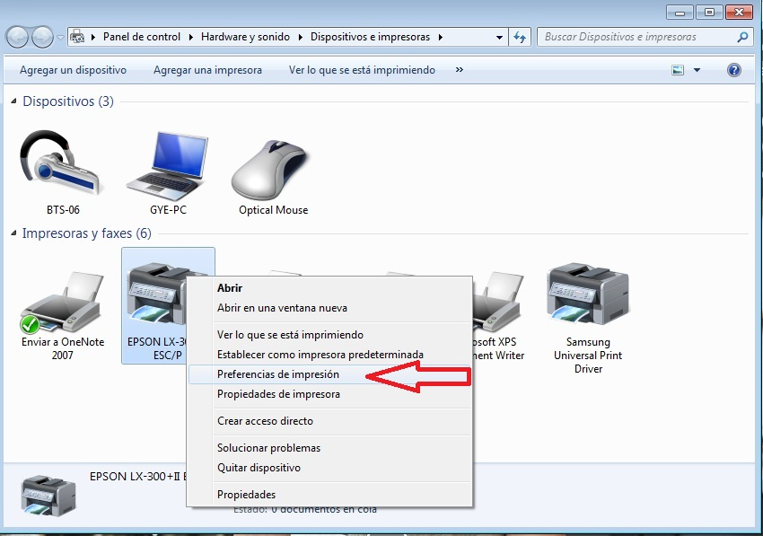The width and height of the screenshot is (763, 536).
Task: Choose Propiedades at bottom of context menu
Action: point(329,494)
